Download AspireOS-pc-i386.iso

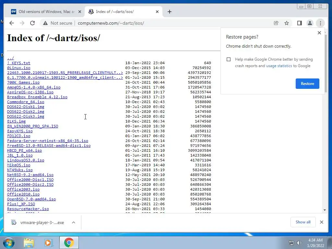pyautogui.click(x=30, y=92)
